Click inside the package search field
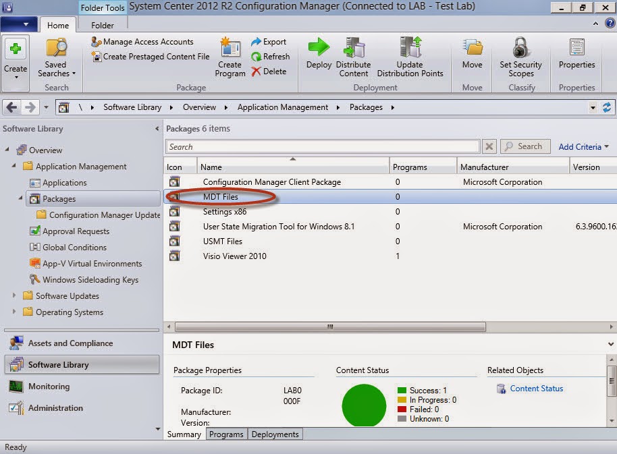 click(317, 146)
